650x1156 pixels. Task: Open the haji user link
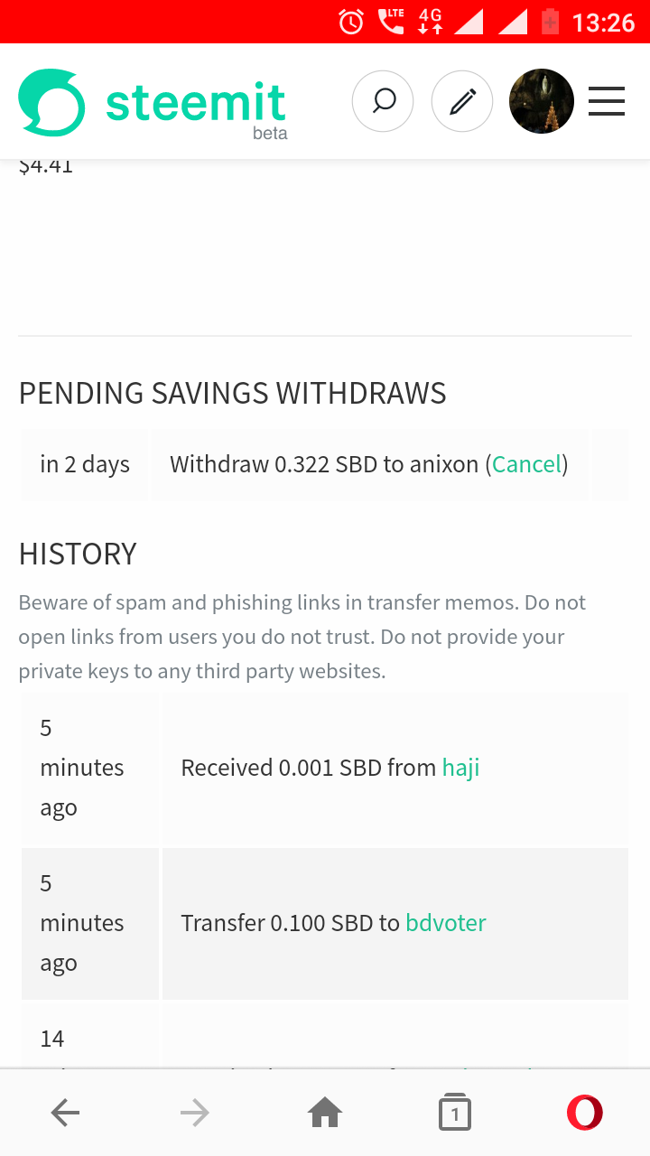point(460,768)
